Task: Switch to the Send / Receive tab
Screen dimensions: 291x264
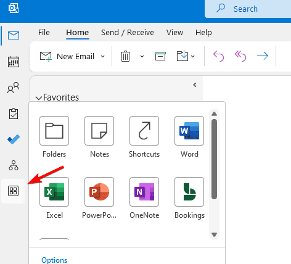Action: tap(128, 33)
